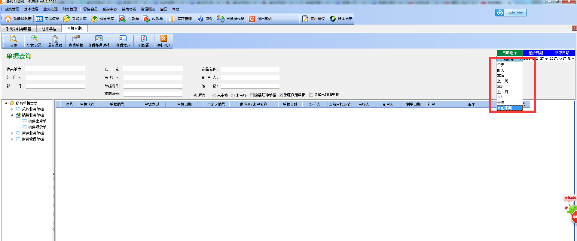Screen dimensions: 577x241
Task: Select the 未审核 radio button
Action: pos(233,96)
